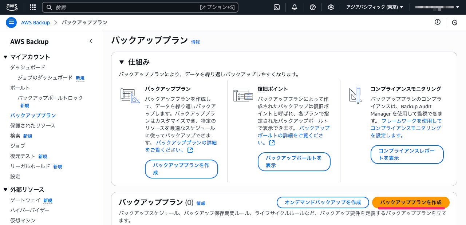
Task: Click the バックアッププラン blueprint illustration icon
Action: click(x=130, y=95)
